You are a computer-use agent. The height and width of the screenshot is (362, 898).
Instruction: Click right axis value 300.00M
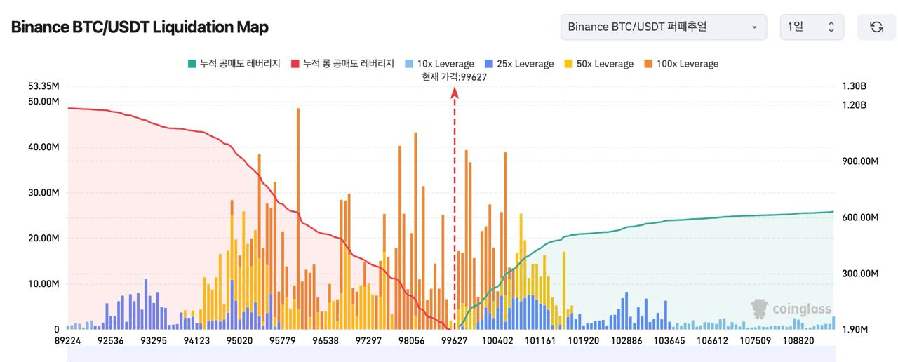[x=860, y=274]
